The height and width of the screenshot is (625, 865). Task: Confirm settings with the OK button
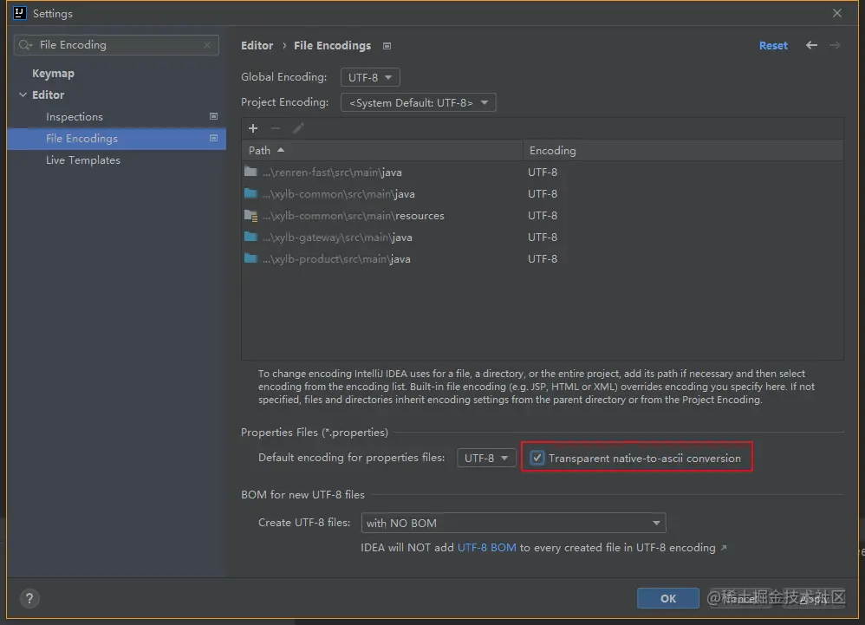coord(667,598)
